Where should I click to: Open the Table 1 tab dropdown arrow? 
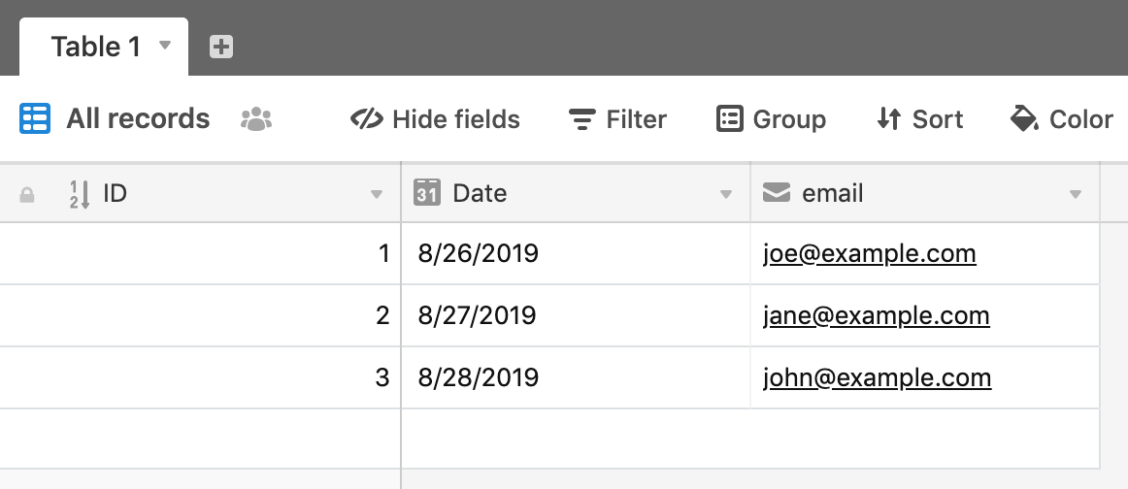(165, 46)
